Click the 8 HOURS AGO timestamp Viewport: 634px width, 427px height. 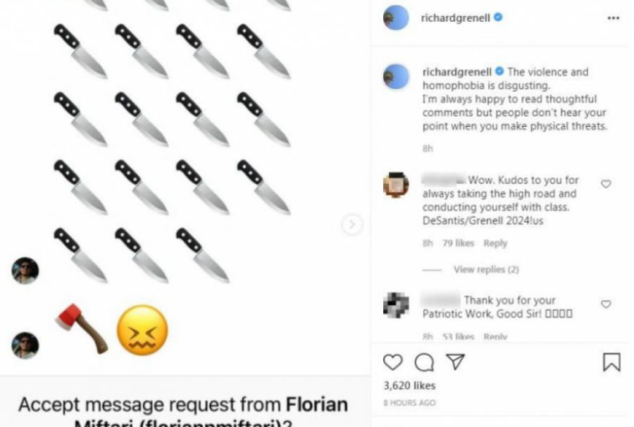(409, 403)
